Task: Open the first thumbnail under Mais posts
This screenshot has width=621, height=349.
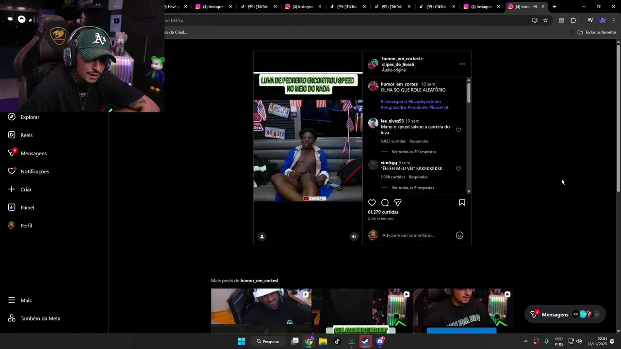Action: tap(261, 311)
